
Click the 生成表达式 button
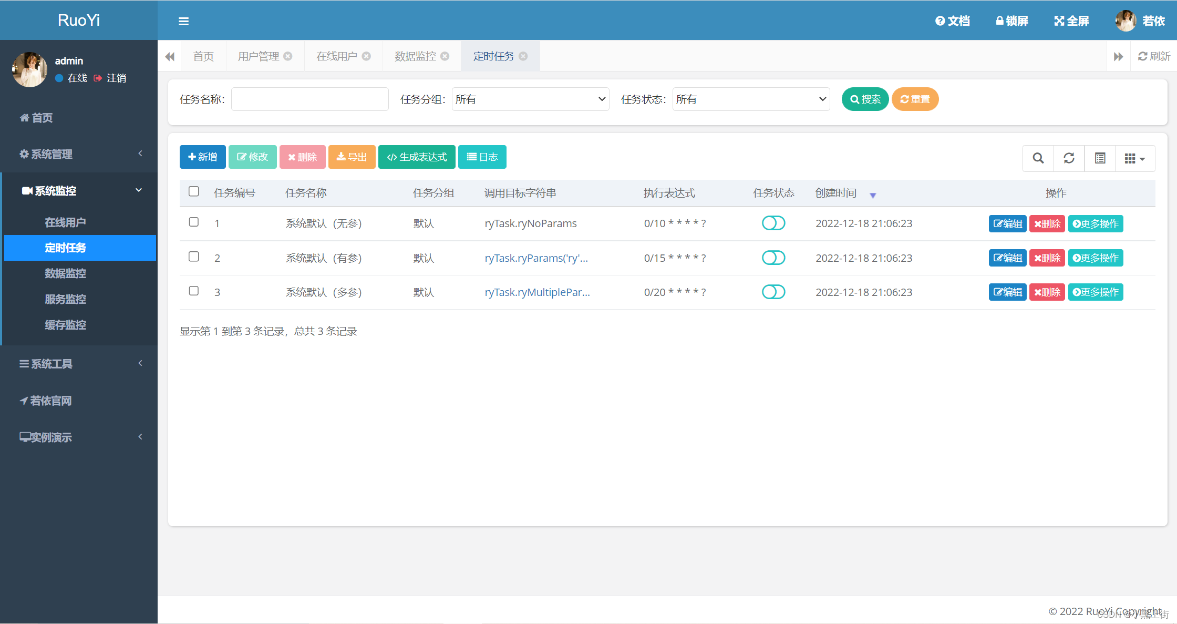click(x=417, y=157)
